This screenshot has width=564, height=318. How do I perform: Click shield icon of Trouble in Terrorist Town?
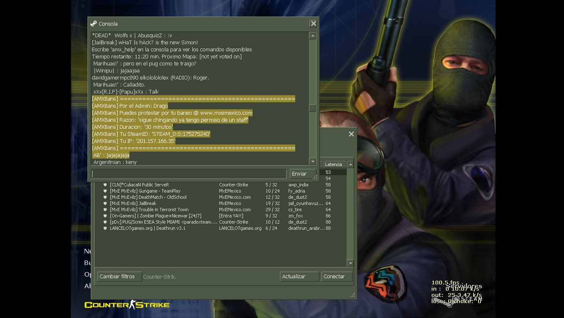pos(105,210)
